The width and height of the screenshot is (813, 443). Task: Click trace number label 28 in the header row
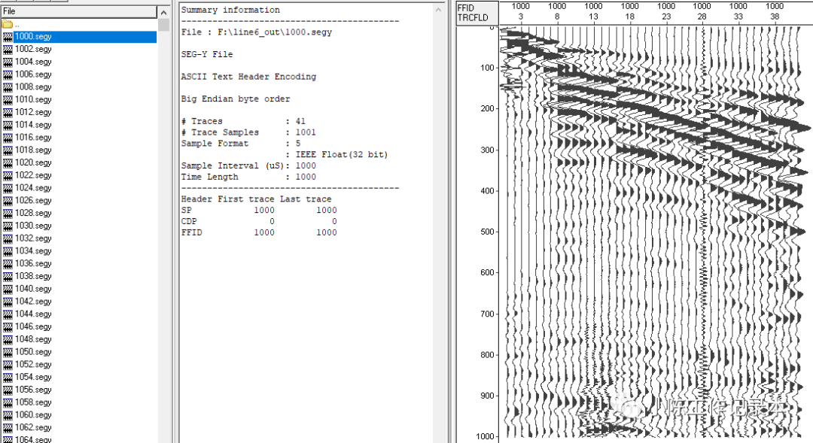coord(702,14)
